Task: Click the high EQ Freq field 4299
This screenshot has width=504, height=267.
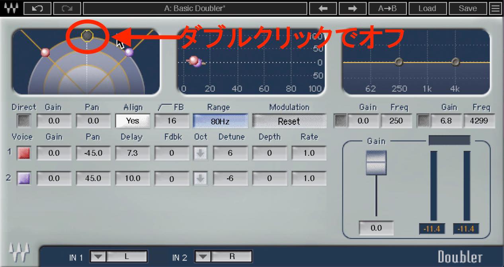Action: 479,121
